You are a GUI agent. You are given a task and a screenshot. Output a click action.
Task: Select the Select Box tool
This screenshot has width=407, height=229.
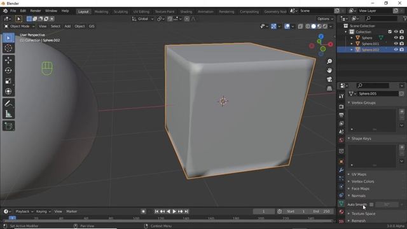[x=8, y=38]
